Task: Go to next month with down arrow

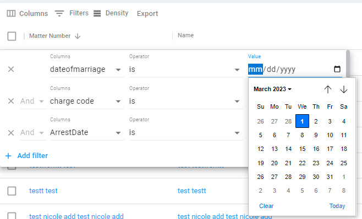Action: pos(344,89)
